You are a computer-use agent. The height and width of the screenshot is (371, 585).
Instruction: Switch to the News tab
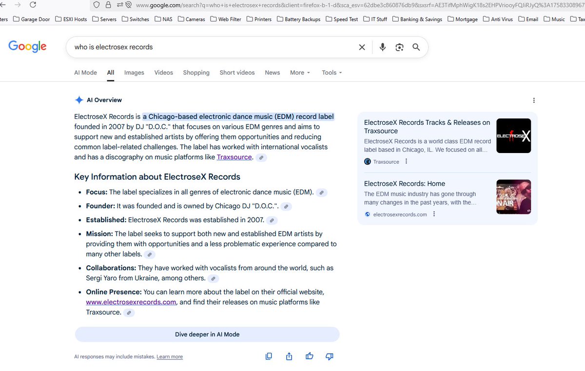(273, 73)
